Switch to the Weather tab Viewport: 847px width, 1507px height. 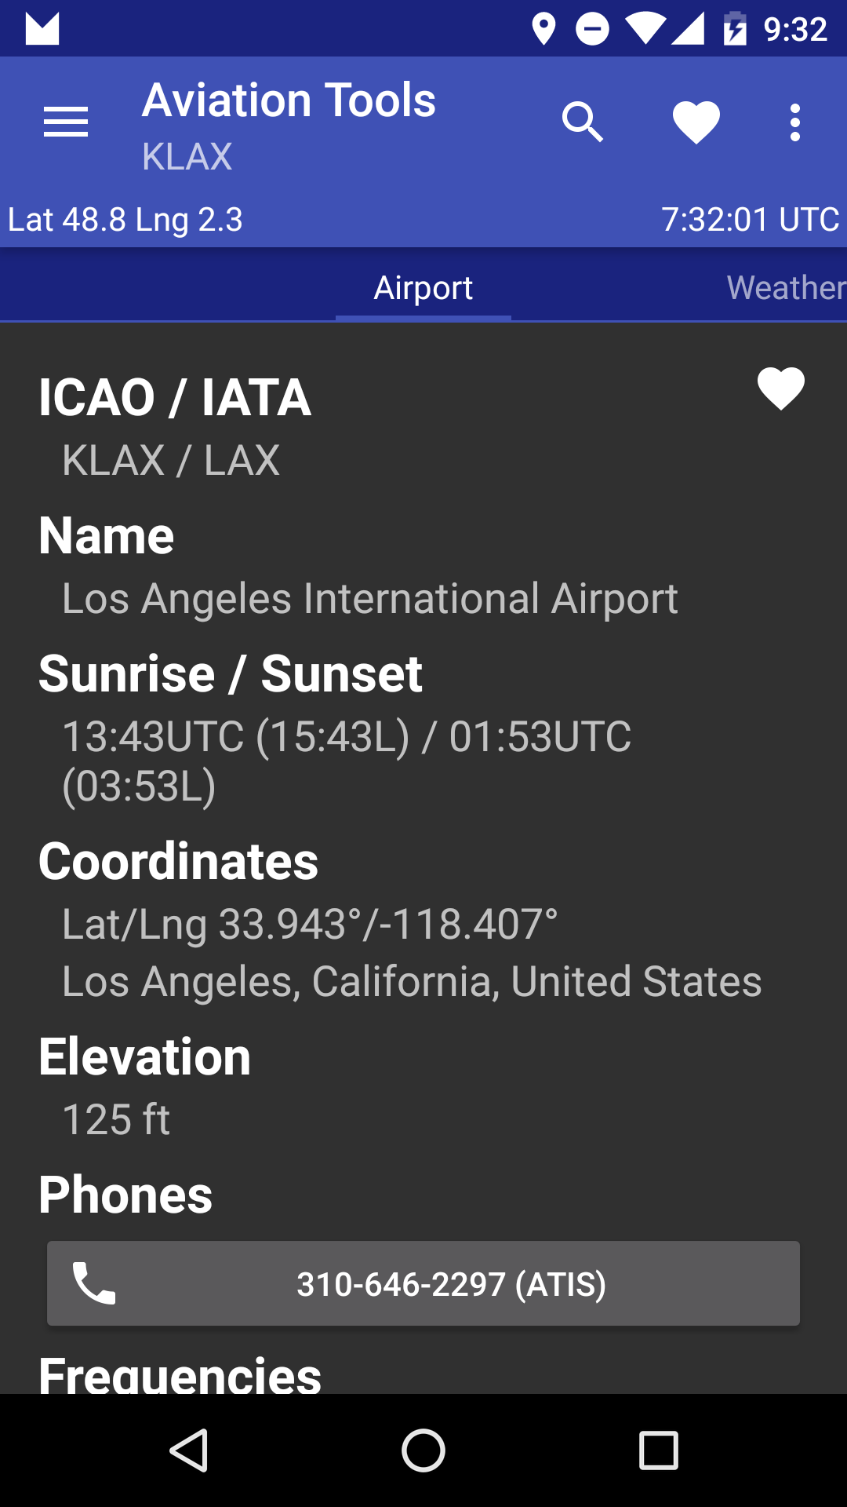[786, 287]
